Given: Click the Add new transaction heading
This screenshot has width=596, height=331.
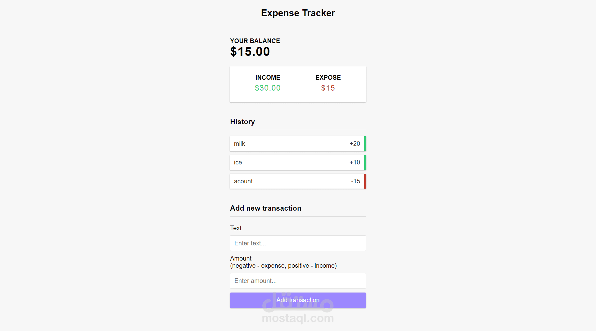Looking at the screenshot, I should (x=265, y=208).
